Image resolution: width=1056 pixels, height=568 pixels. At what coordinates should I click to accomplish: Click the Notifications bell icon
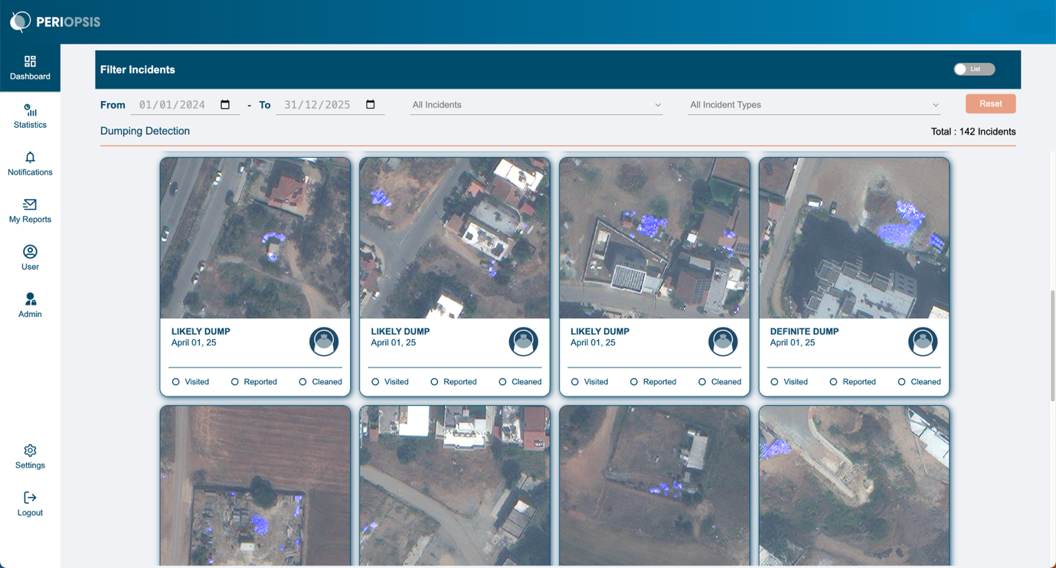(x=30, y=158)
